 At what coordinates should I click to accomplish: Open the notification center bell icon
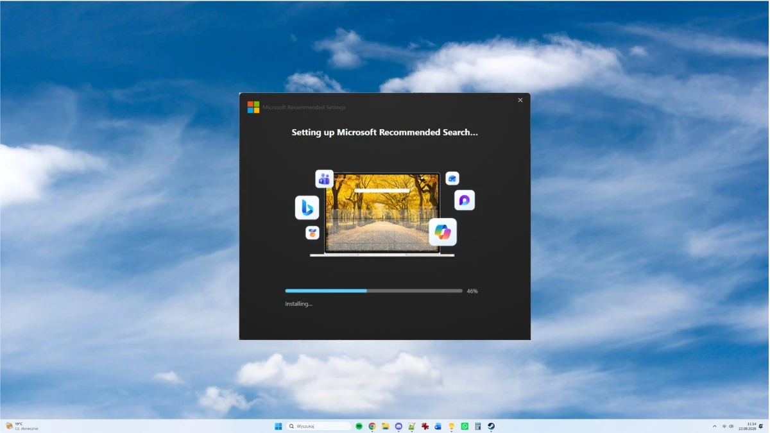762,426
